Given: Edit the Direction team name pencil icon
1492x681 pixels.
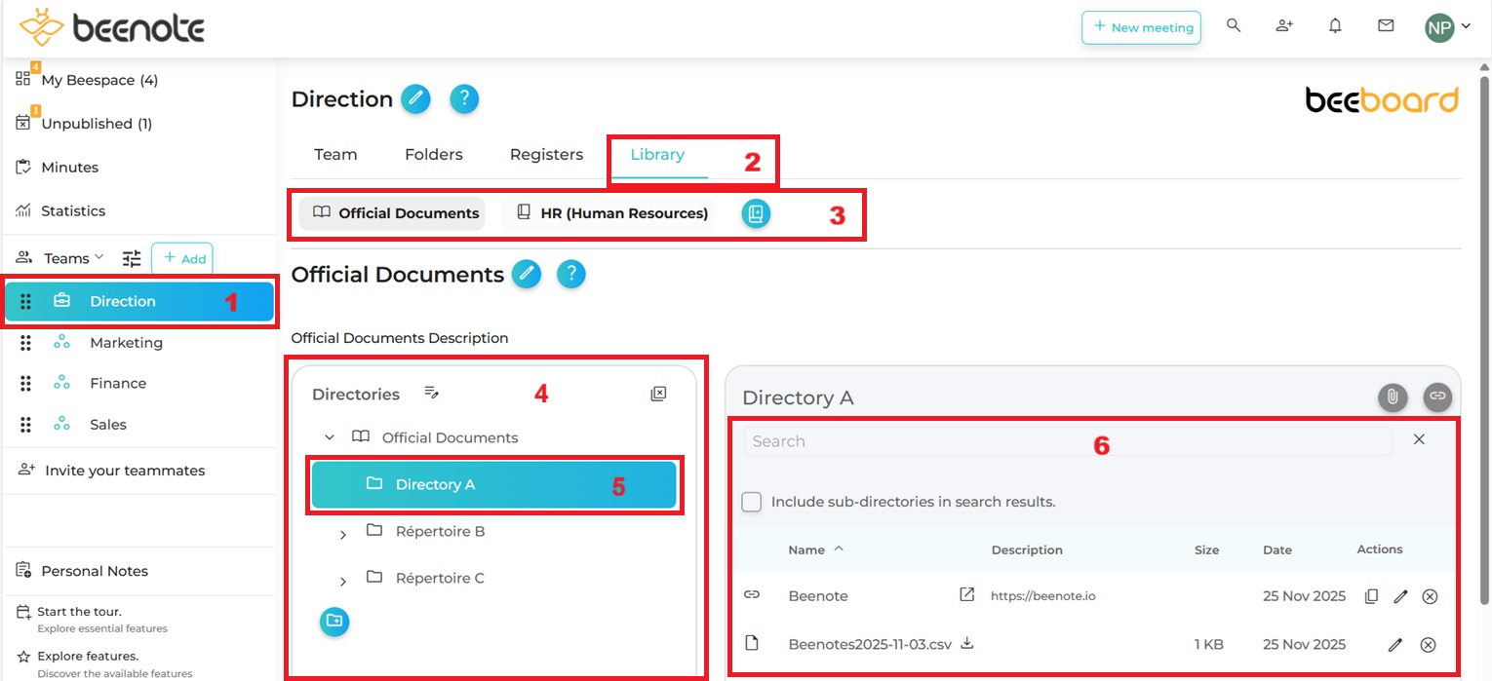Looking at the screenshot, I should [x=415, y=99].
